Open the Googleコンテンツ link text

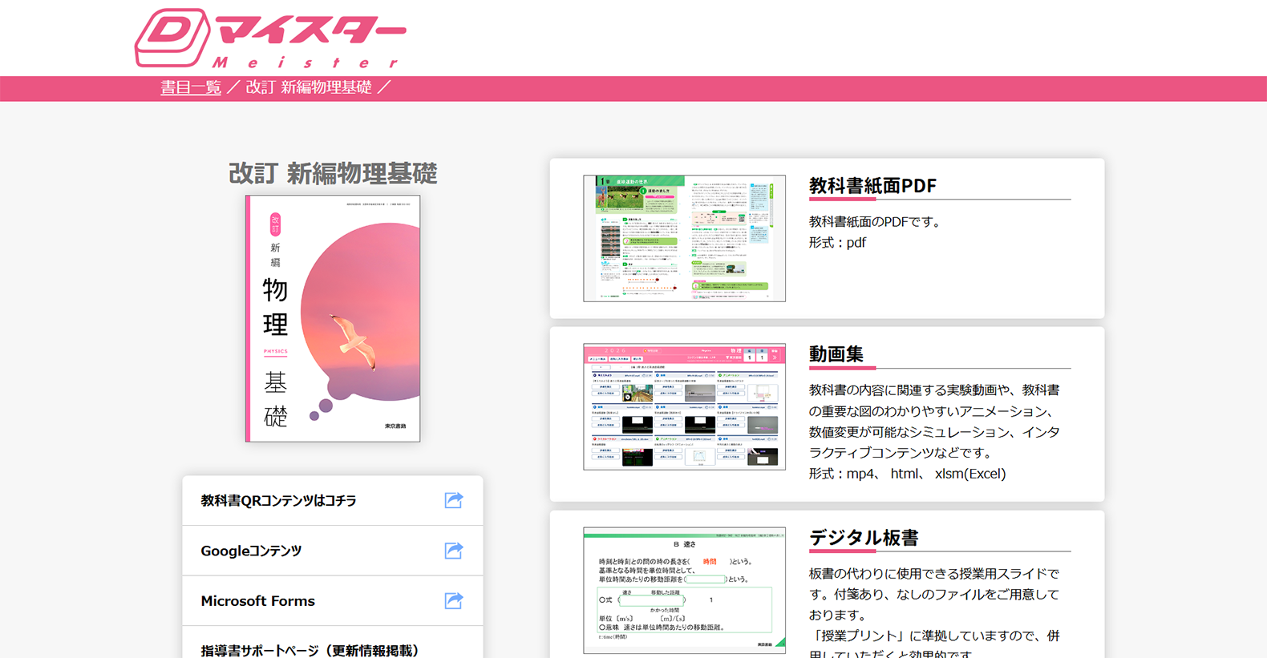tap(251, 551)
